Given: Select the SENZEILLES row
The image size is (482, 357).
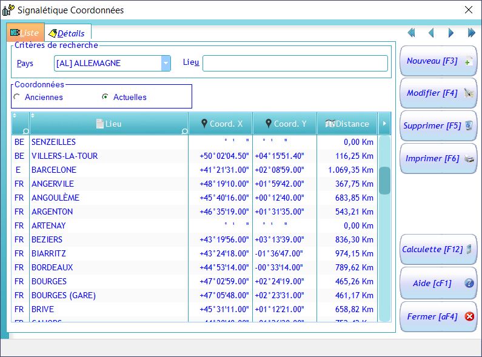Looking at the screenshot, I should coord(194,142).
